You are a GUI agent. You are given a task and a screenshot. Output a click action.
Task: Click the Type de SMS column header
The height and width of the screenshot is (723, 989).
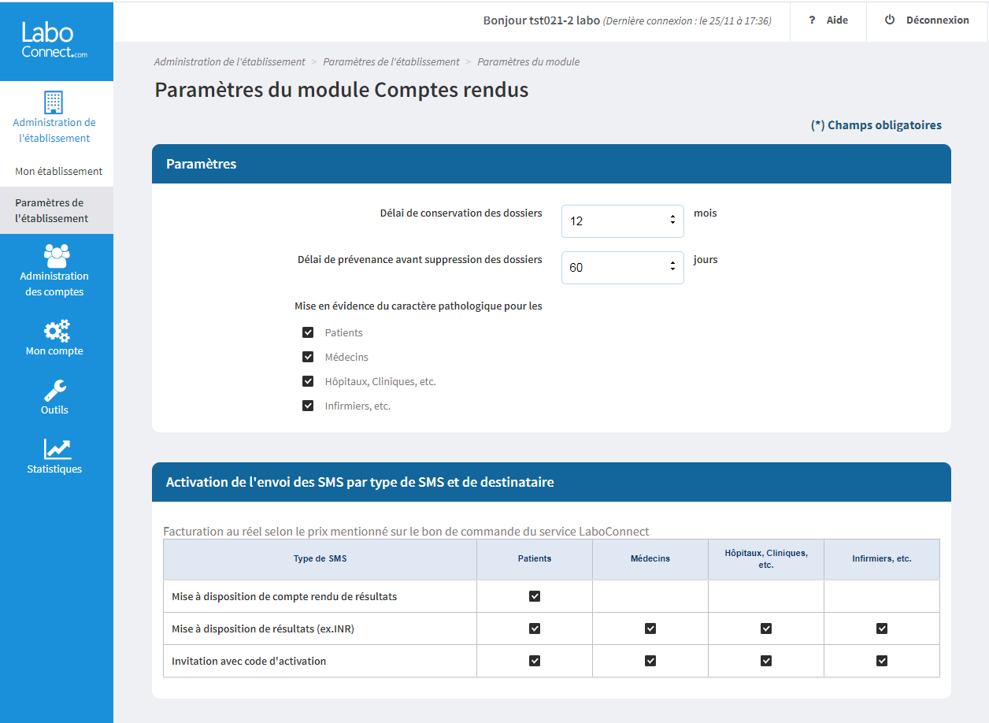pyautogui.click(x=320, y=559)
